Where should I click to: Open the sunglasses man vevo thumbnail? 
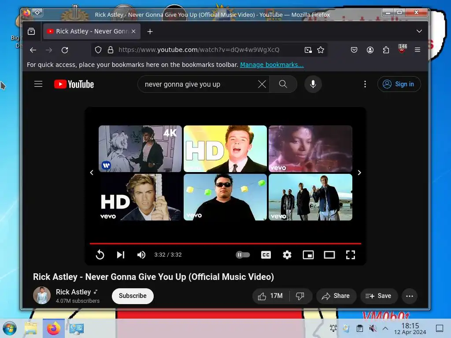225,197
